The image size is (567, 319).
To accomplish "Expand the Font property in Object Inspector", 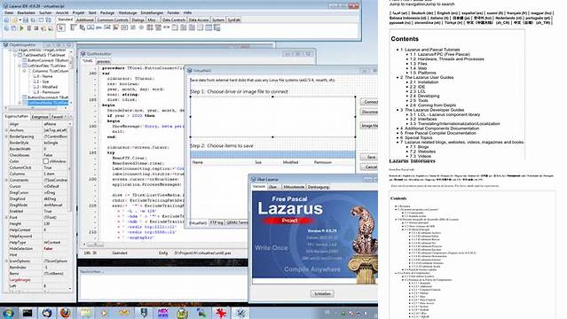I will tap(6, 217).
